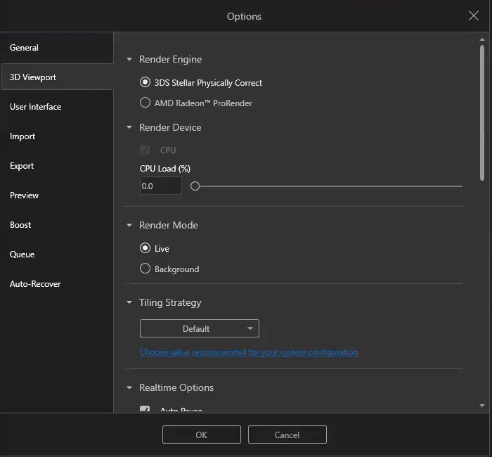The image size is (492, 457).
Task: Click the recommended system configuration link
Action: [x=249, y=352]
